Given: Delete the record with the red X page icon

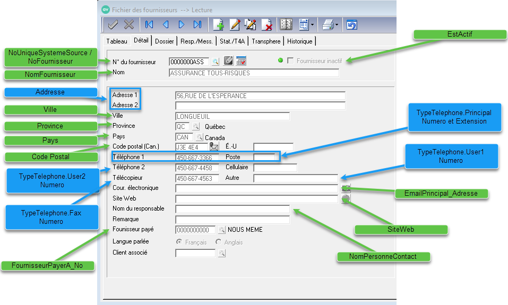Looking at the screenshot, I should (267, 24).
